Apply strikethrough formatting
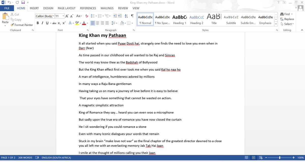Screen dimensions: 305x162 54,23
